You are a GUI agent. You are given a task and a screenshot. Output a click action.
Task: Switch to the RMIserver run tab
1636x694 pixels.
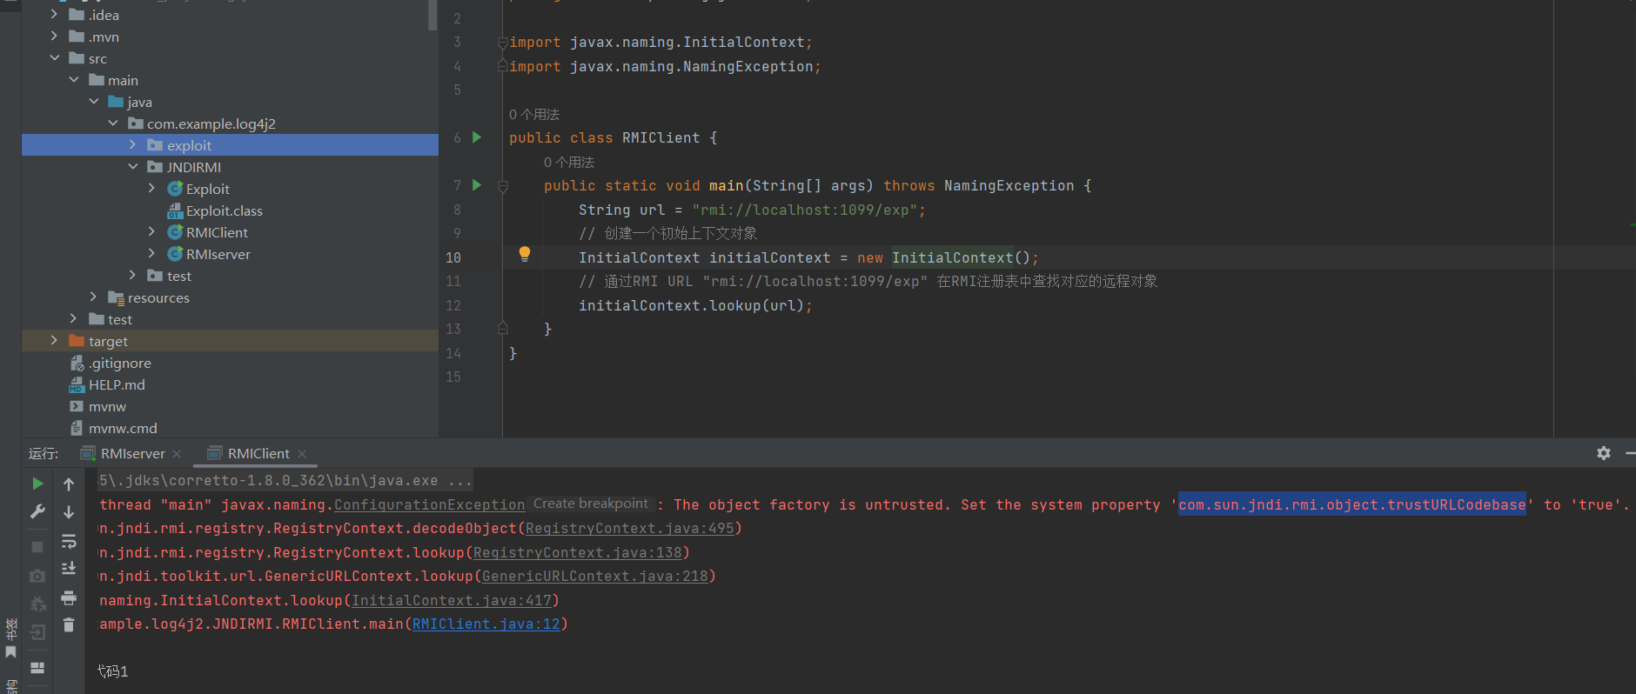coord(131,453)
